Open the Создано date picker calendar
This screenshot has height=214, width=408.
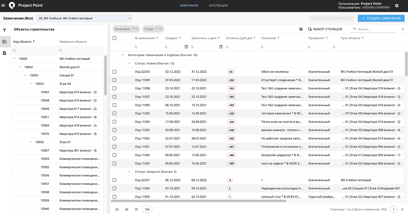tap(186, 47)
